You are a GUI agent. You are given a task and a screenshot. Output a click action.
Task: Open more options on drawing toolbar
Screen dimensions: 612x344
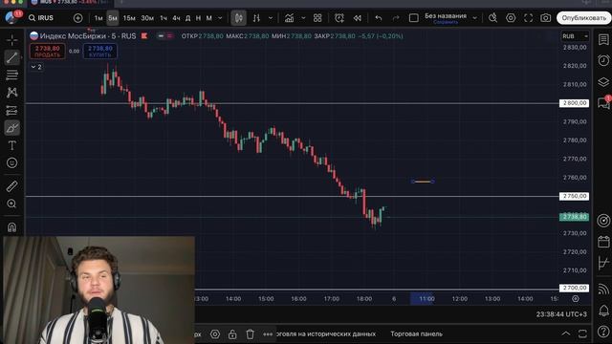[x=268, y=334]
